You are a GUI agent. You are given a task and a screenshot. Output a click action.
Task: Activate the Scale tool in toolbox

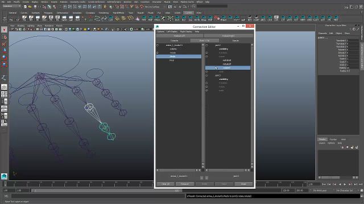point(4,64)
